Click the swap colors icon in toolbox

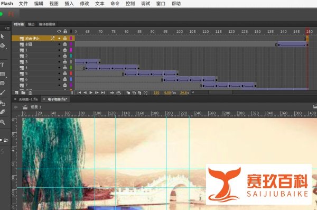[6, 140]
